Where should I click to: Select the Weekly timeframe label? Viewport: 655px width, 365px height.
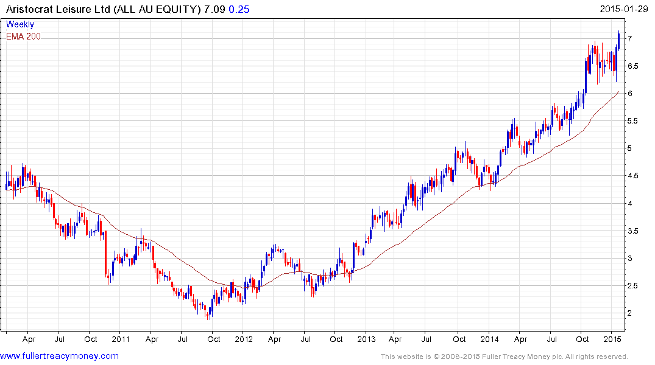click(20, 24)
